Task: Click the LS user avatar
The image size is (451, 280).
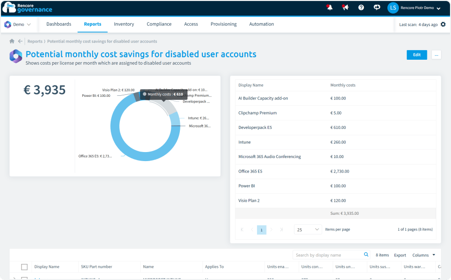Action: tap(393, 8)
